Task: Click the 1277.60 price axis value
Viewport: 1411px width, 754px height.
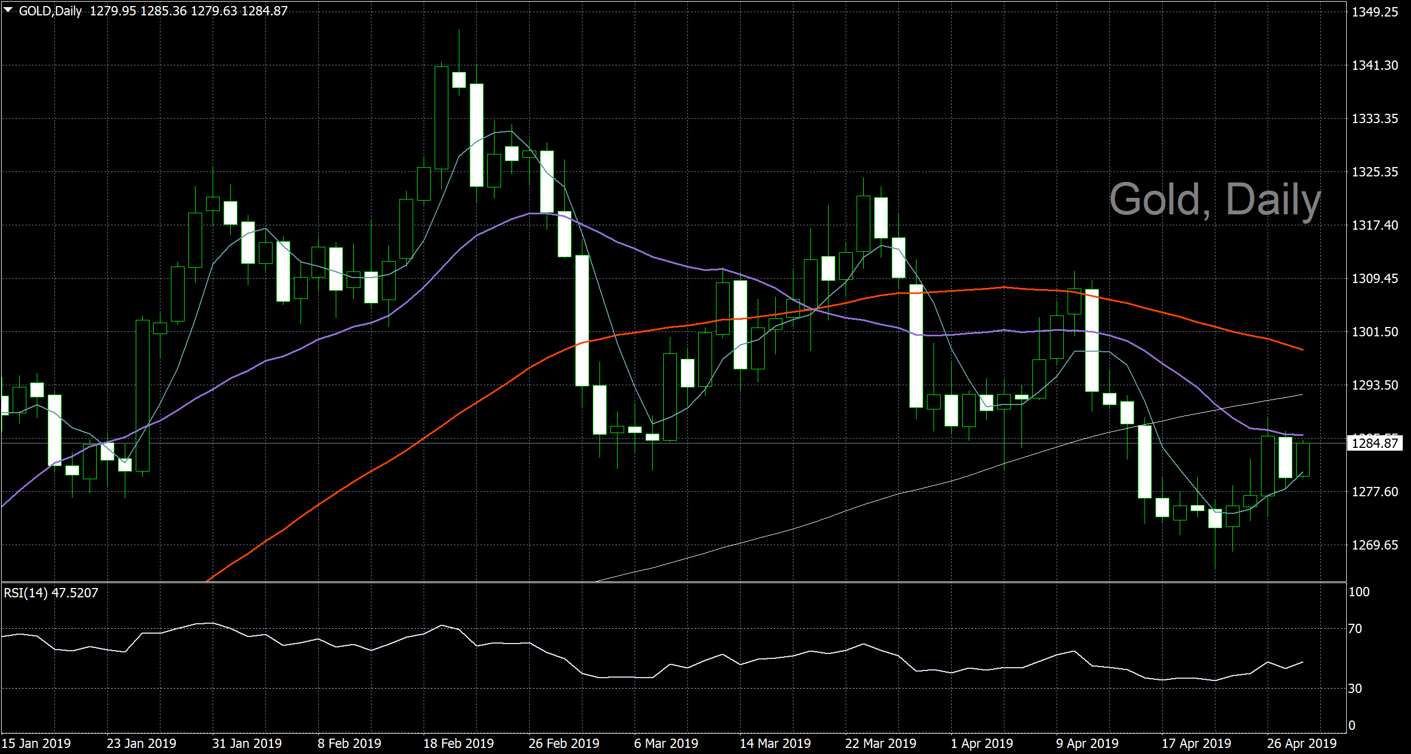Action: point(1375,492)
